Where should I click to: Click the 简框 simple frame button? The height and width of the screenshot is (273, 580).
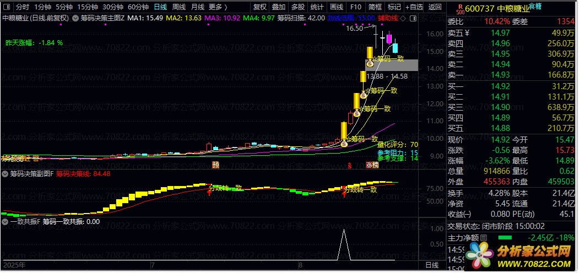375,7
